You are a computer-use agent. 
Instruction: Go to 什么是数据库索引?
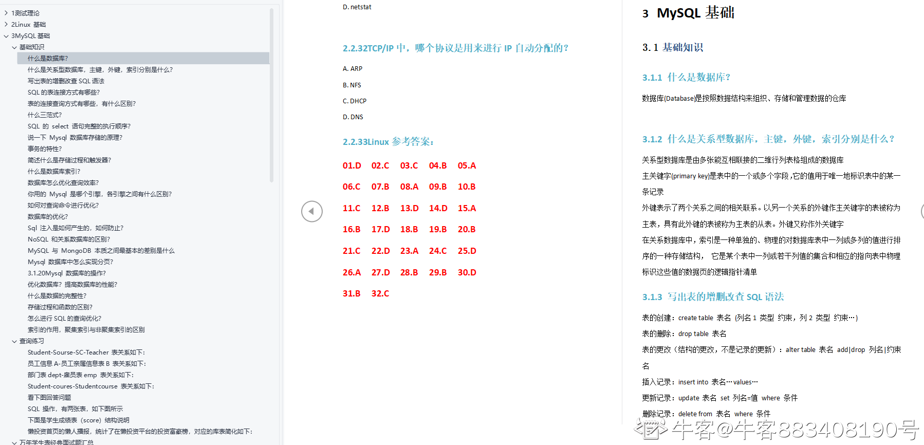click(x=54, y=172)
